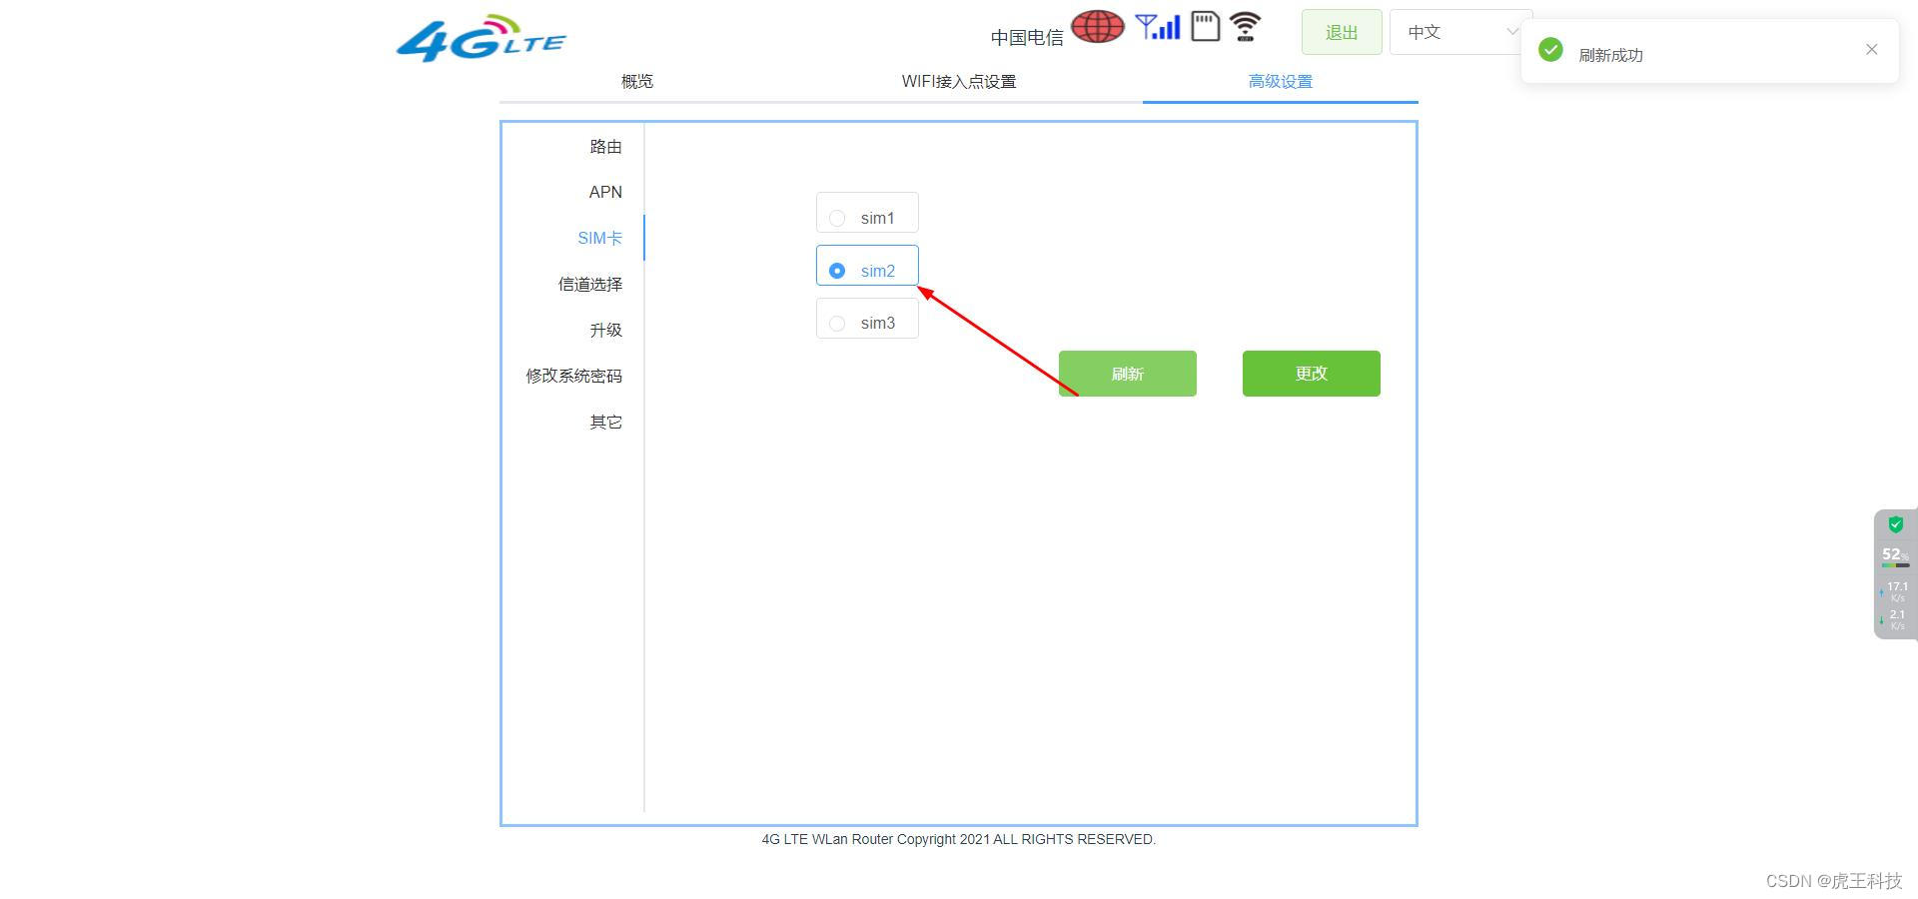The image size is (1918, 899).
Task: Open the APN settings menu
Action: 605,192
